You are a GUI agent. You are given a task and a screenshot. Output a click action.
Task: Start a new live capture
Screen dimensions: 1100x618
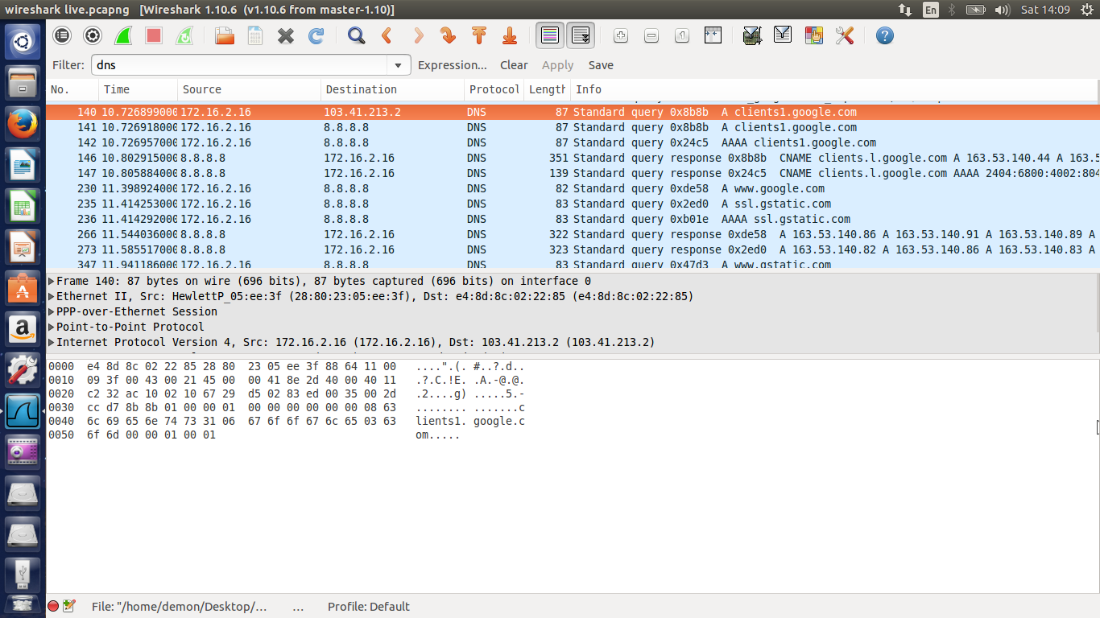[x=122, y=35]
